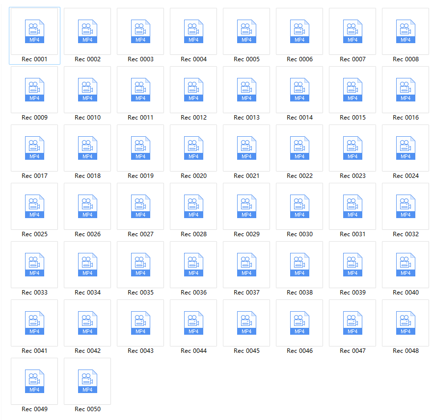Select the Rec 0049 MP4 icon
The height and width of the screenshot is (420, 433).
pos(34,381)
